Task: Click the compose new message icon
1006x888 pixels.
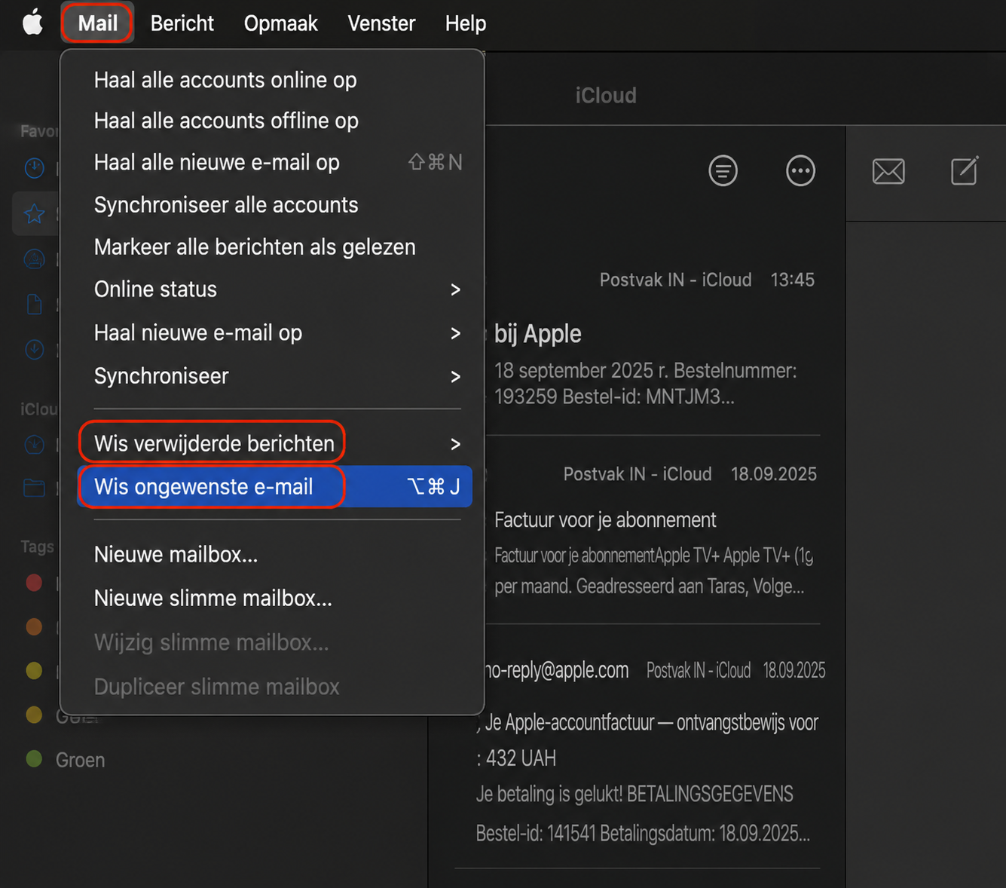Action: (965, 170)
